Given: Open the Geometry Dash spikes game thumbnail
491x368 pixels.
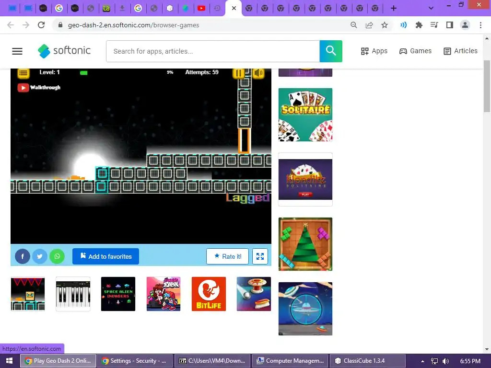Looking at the screenshot, I should [x=28, y=294].
